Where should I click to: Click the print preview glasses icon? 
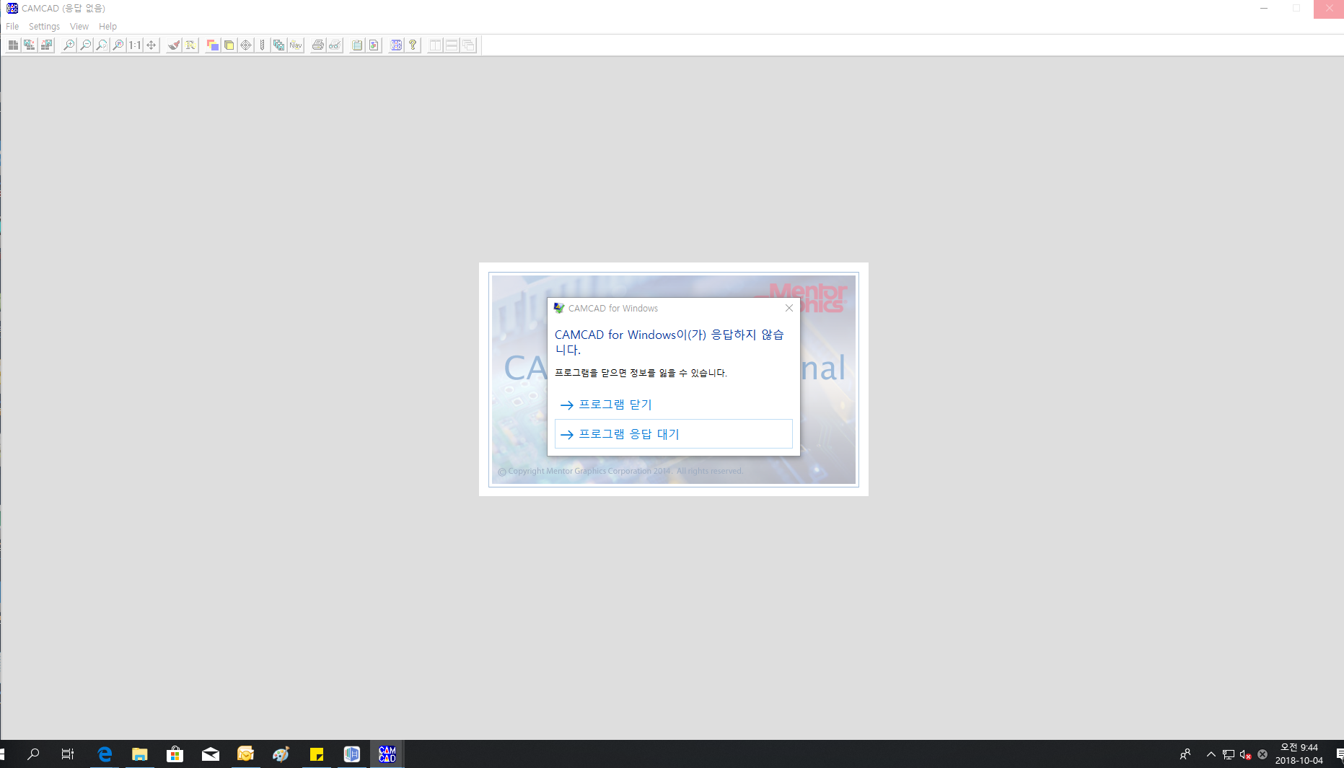[x=335, y=45]
